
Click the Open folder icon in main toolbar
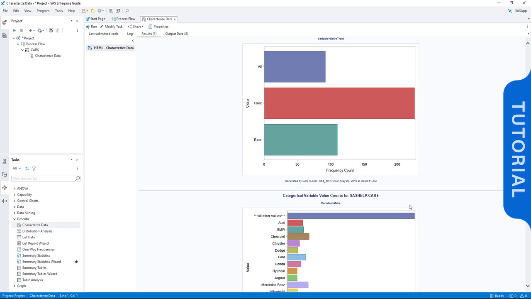click(93, 11)
